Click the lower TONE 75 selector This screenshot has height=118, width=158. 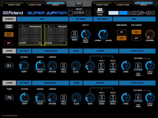[x=9, y=98]
